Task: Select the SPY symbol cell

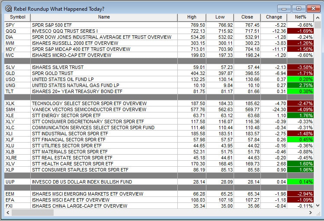Action: coord(17,25)
